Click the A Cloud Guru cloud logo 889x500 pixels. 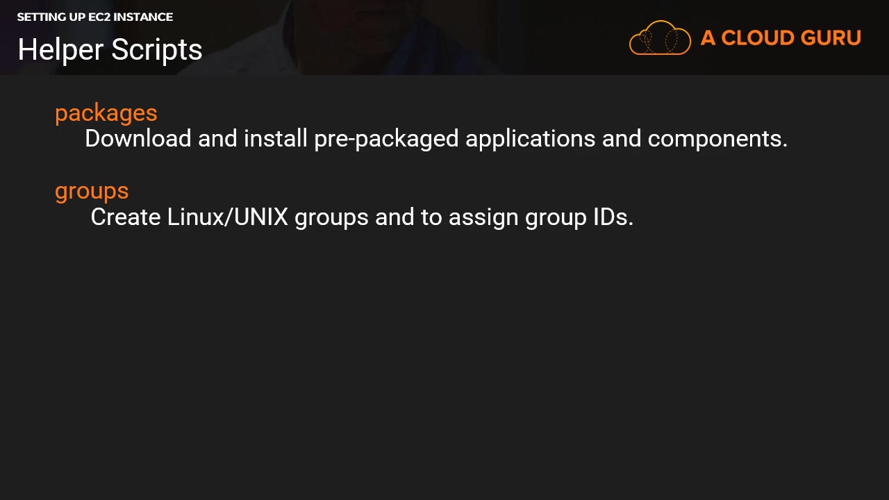point(660,38)
